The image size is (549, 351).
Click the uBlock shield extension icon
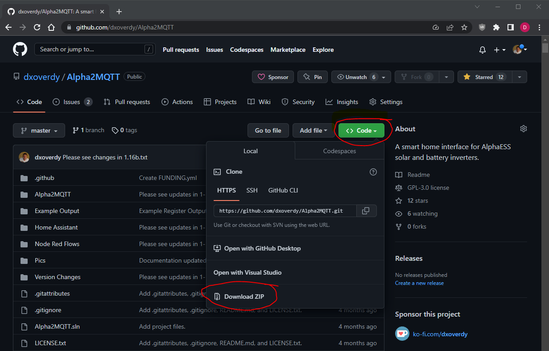click(482, 27)
